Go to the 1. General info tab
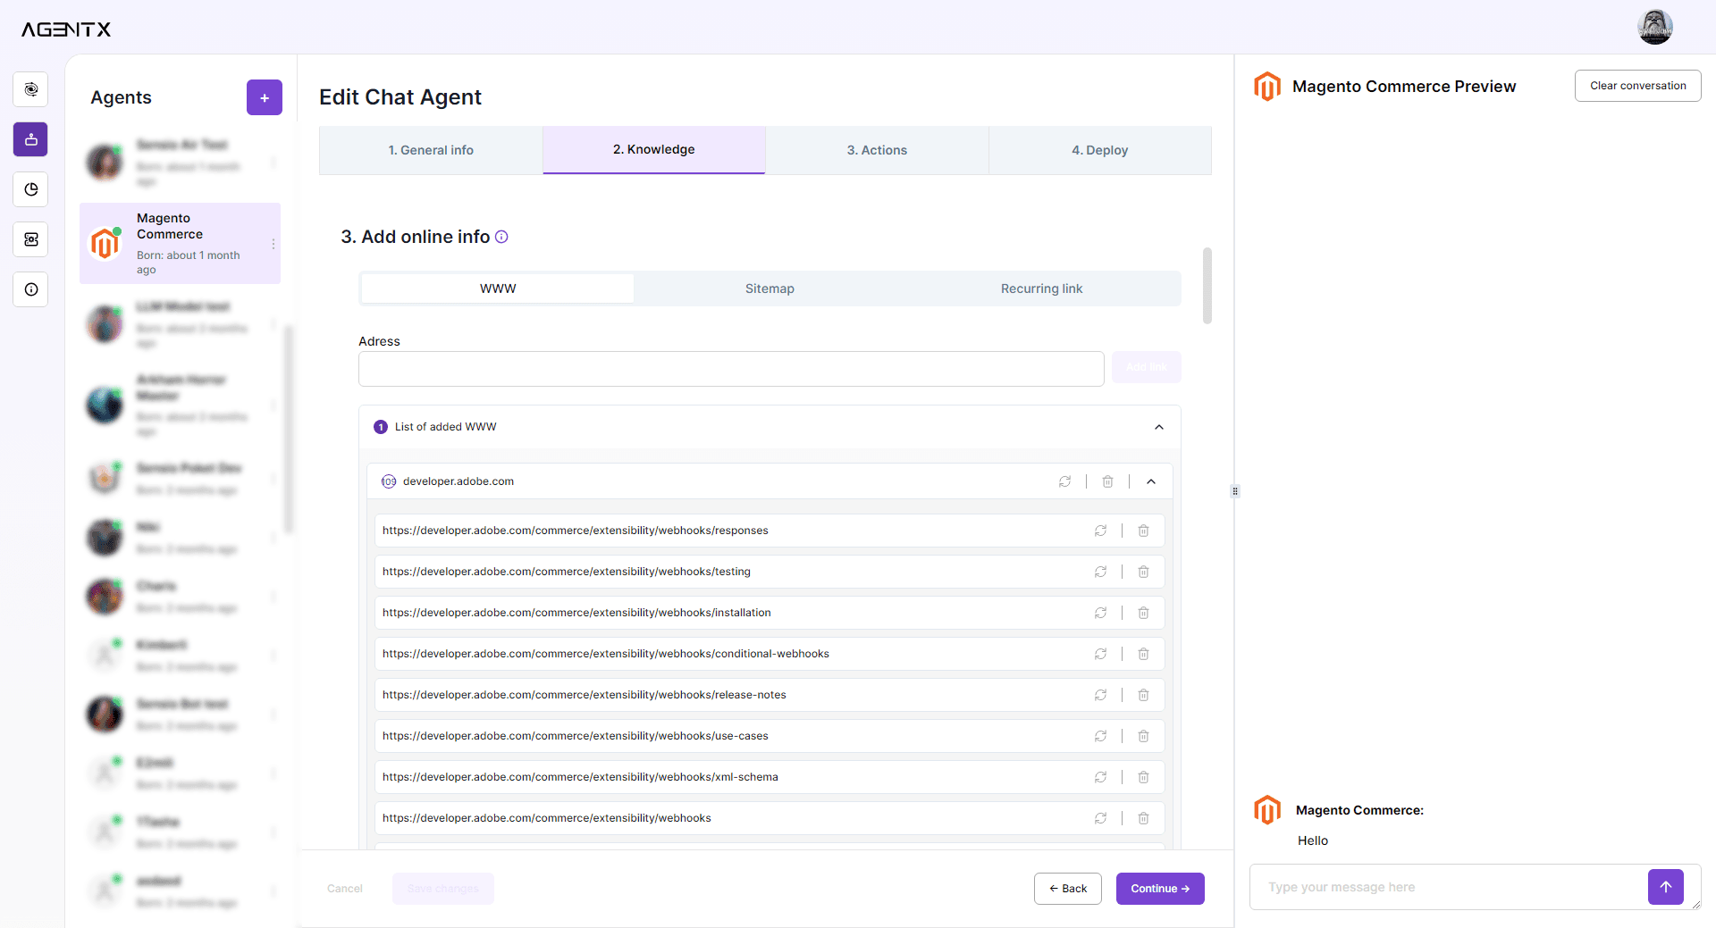Image resolution: width=1716 pixels, height=928 pixels. pos(431,150)
